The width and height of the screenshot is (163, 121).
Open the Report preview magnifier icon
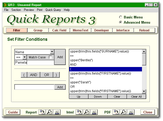click(50, 112)
